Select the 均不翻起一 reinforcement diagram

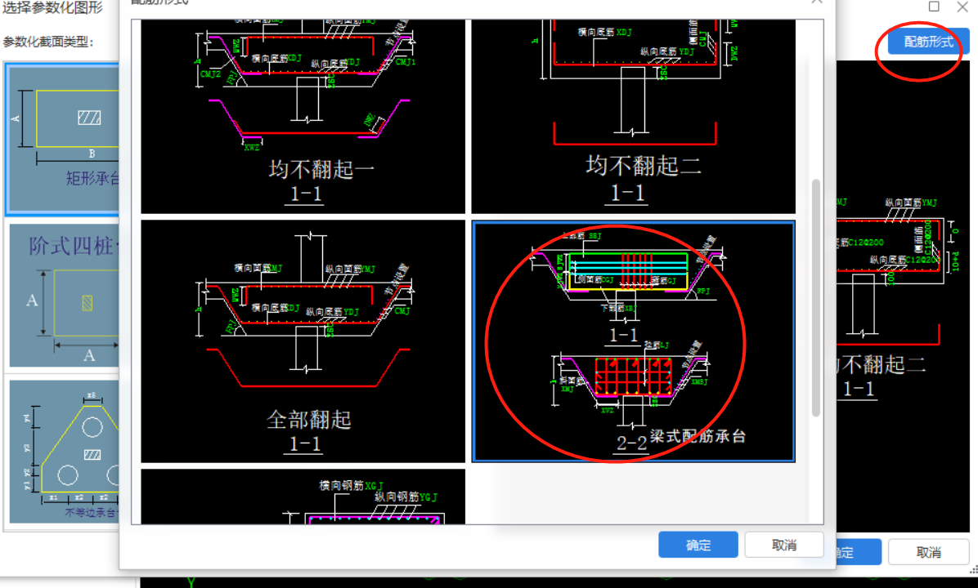tap(303, 117)
